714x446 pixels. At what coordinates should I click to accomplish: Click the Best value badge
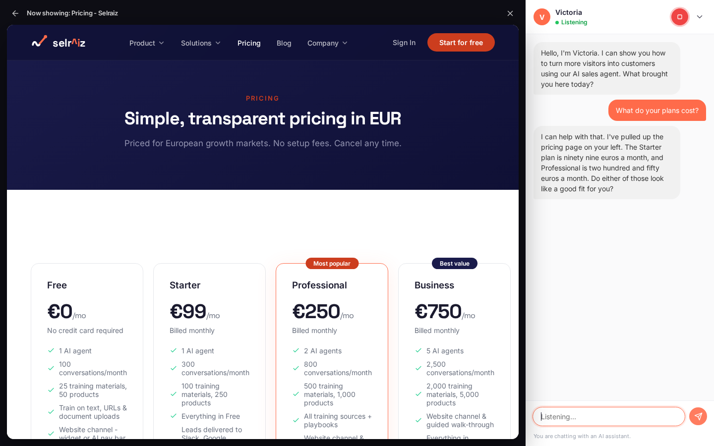coord(455,264)
